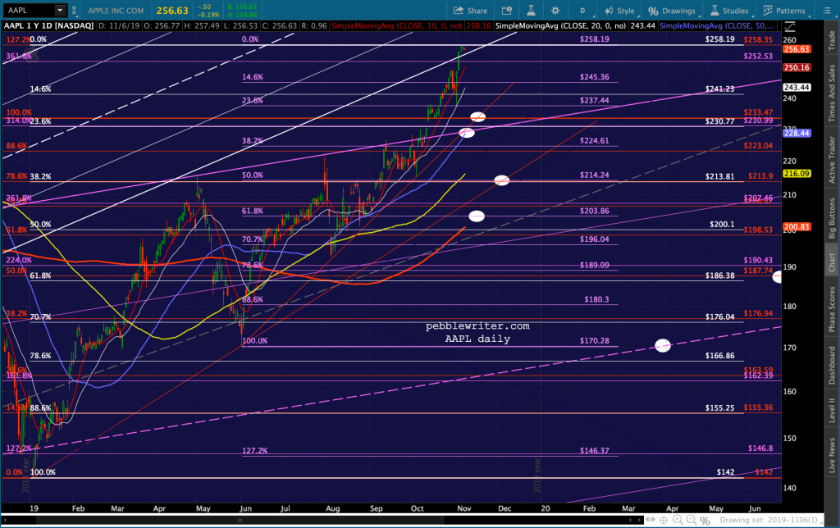Click the percent icon in bottom bar
Screen dimensions: 840x528
(x=705, y=521)
